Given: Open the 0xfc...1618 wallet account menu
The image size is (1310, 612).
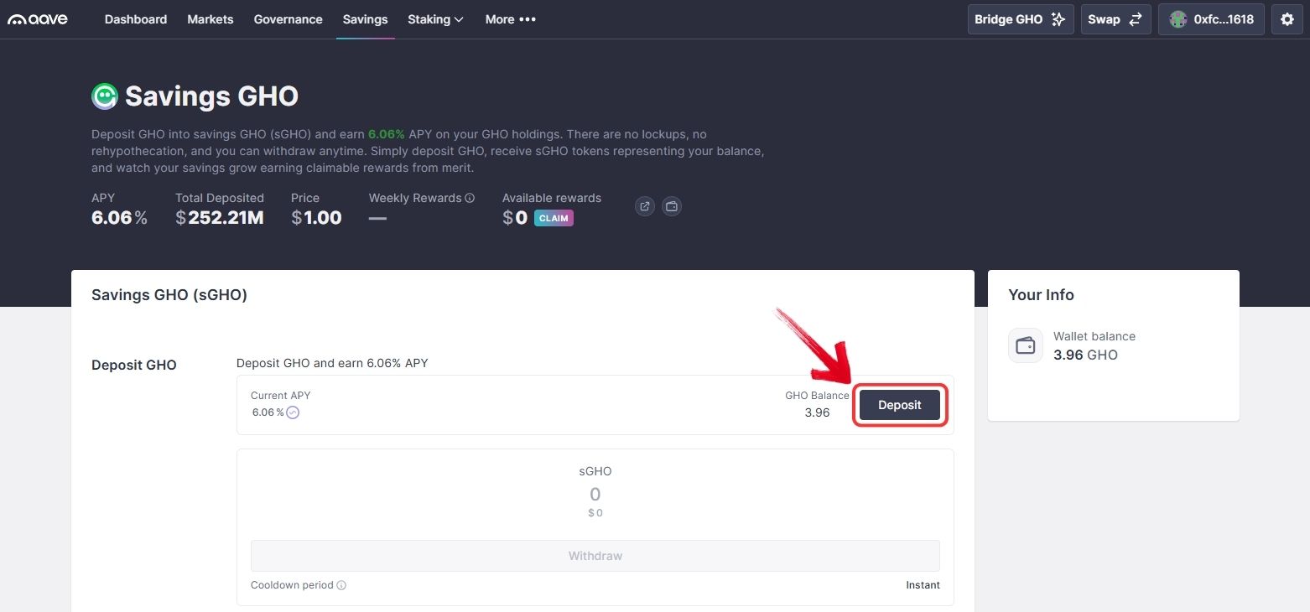Looking at the screenshot, I should (x=1211, y=19).
